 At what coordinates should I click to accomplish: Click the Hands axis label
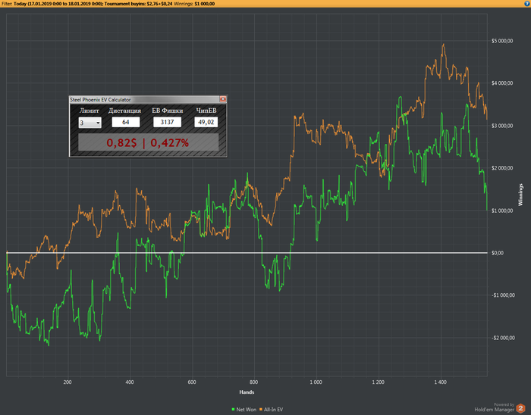click(247, 392)
